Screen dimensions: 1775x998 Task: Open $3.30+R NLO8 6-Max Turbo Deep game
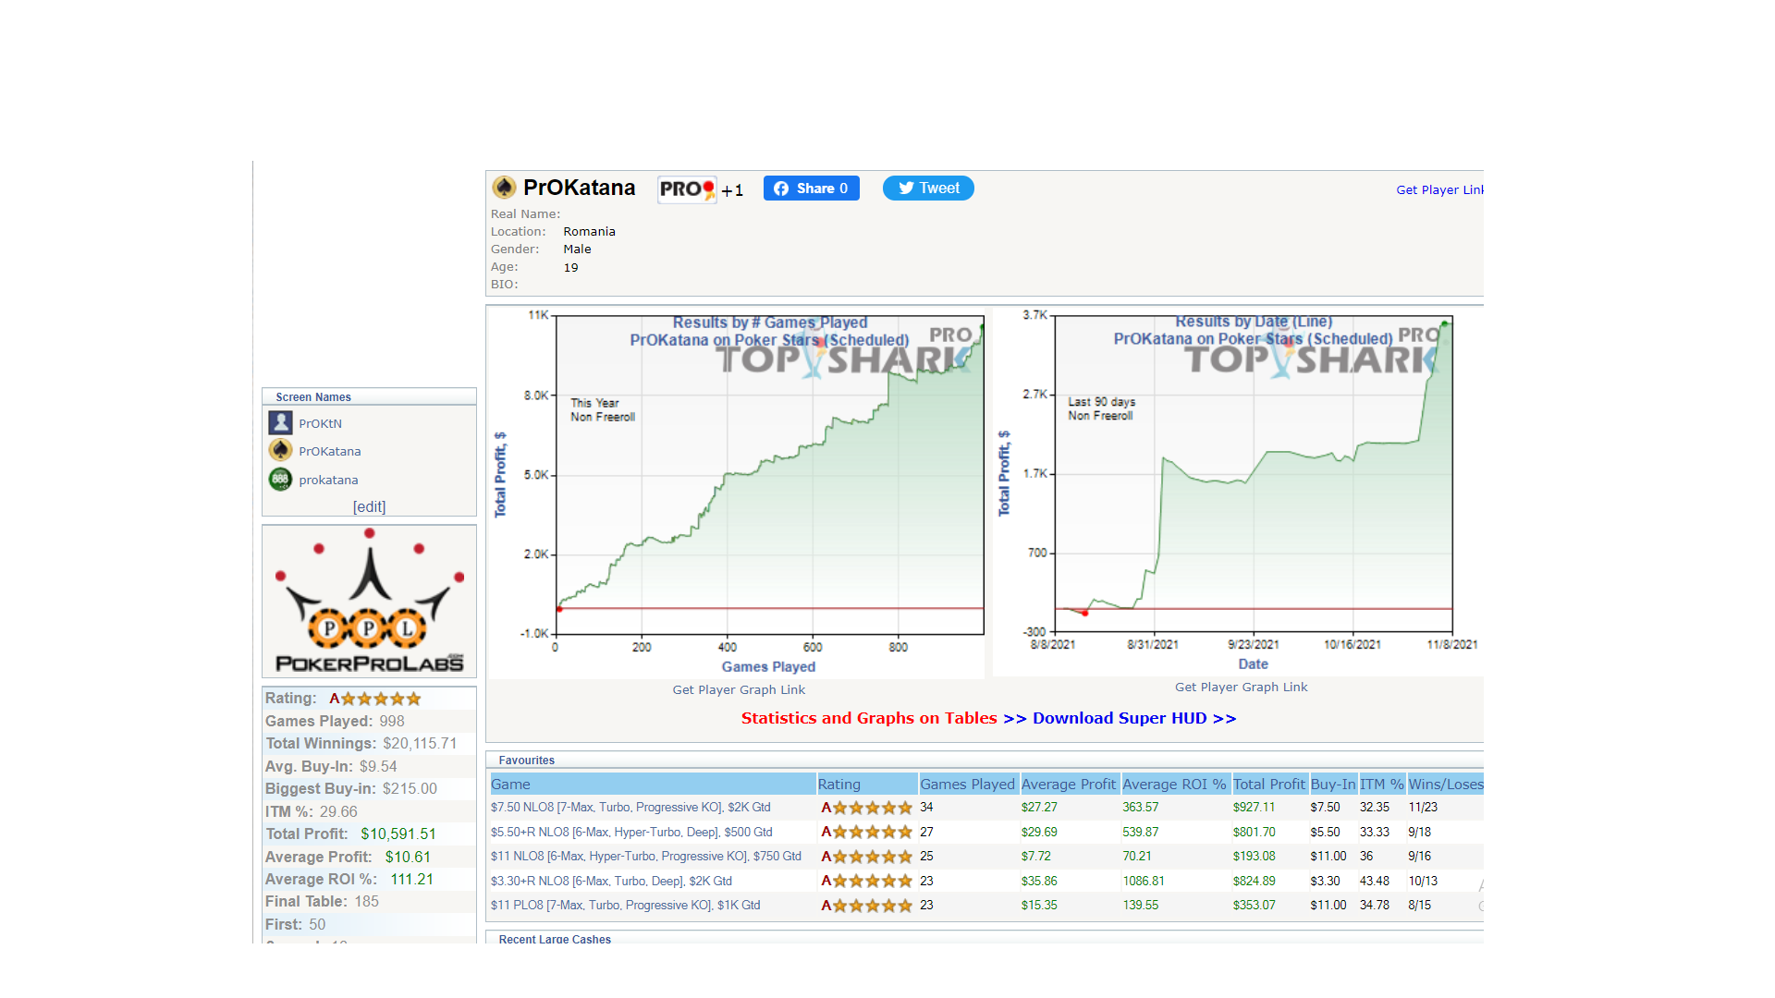(611, 882)
